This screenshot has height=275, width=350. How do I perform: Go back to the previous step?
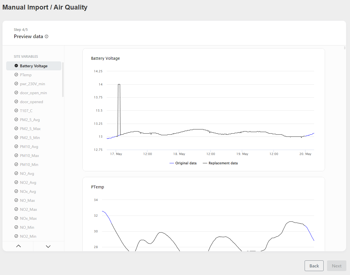click(314, 266)
